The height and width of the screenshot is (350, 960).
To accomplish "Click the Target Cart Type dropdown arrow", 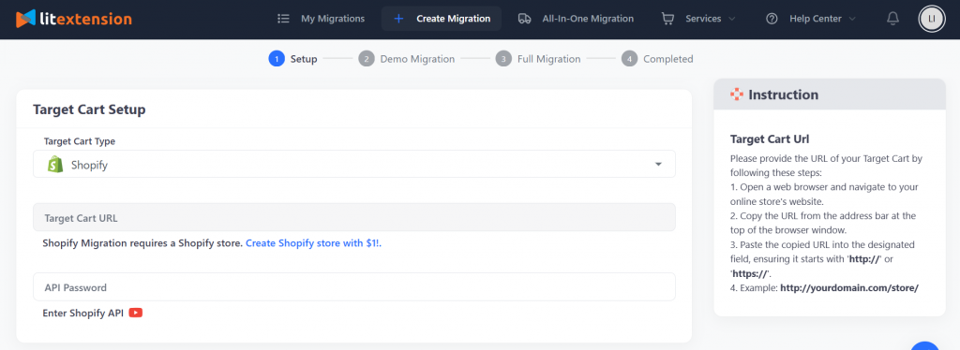I will point(658,165).
